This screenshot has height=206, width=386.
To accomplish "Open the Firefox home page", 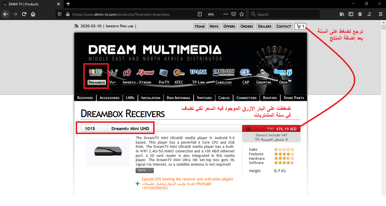I will pyautogui.click(x=33, y=14).
